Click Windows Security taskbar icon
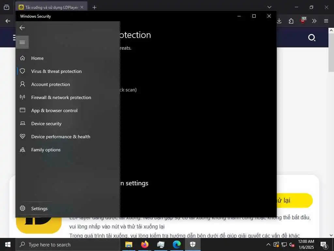 (192, 244)
